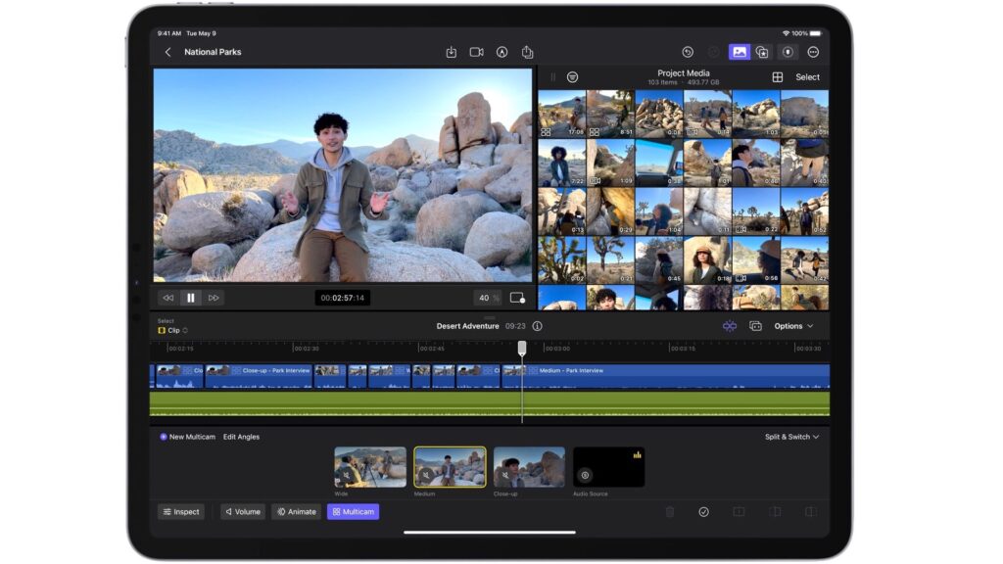Tap the split clip icon
Image resolution: width=1003 pixels, height=564 pixels.
click(739, 512)
